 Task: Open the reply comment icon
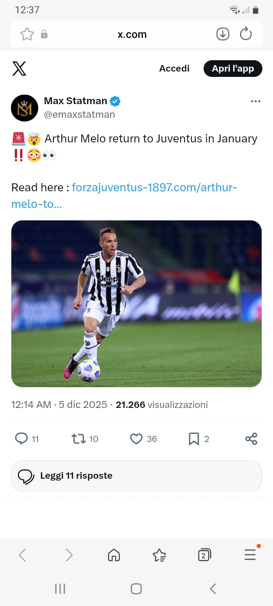(21, 439)
